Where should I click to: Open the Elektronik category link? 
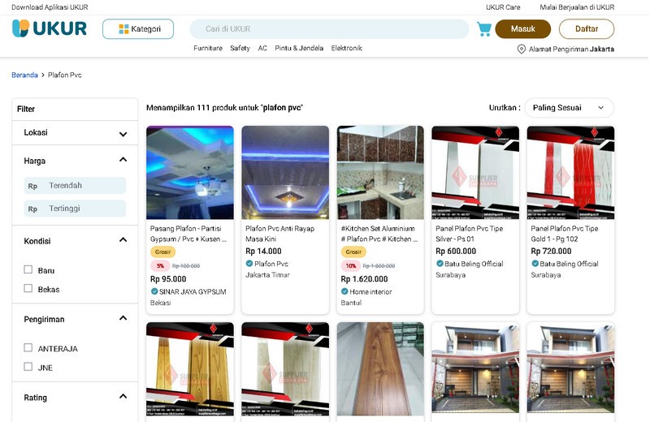click(x=347, y=48)
